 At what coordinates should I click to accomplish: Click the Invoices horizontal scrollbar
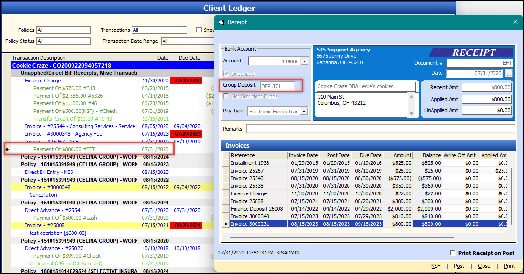click(342, 237)
